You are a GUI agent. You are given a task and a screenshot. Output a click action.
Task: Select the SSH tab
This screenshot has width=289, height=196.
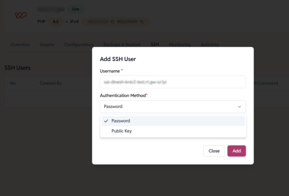[x=155, y=45]
